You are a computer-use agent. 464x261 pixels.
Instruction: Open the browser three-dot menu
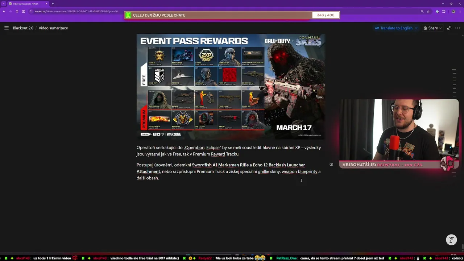(x=460, y=11)
